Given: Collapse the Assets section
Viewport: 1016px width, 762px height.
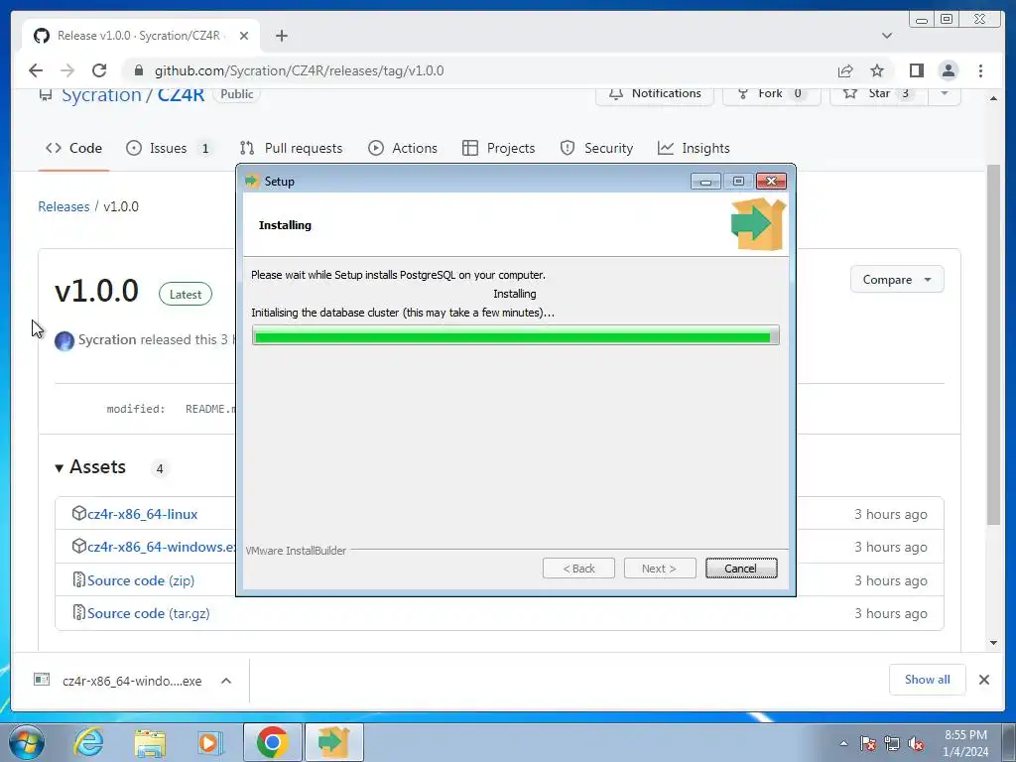Looking at the screenshot, I should tap(90, 467).
